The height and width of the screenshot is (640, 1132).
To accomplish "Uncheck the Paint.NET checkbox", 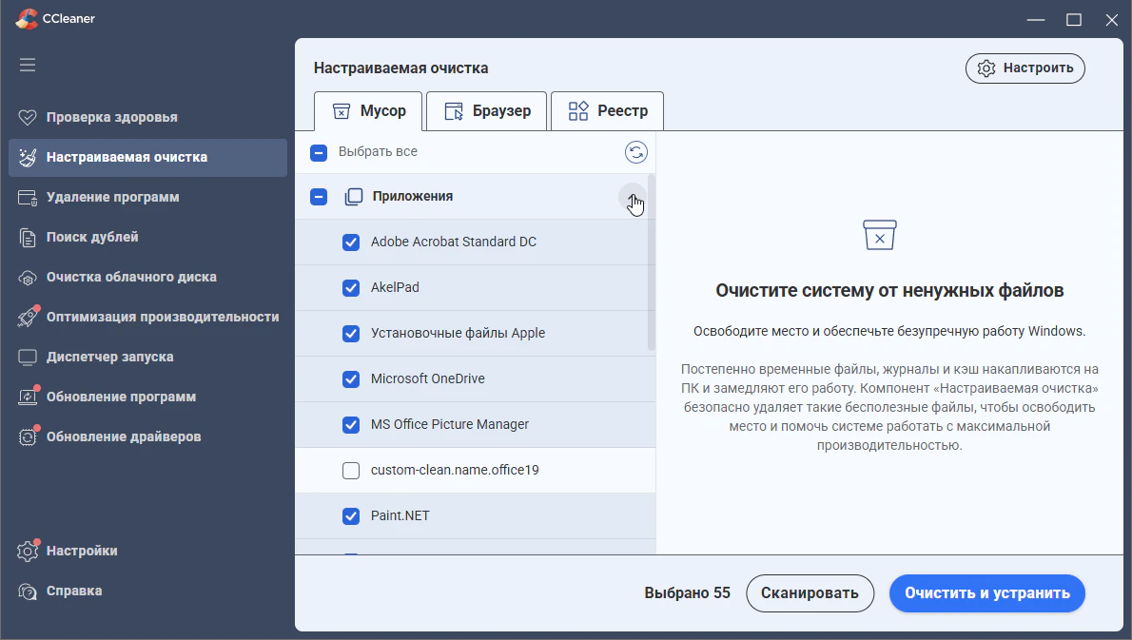I will 351,515.
